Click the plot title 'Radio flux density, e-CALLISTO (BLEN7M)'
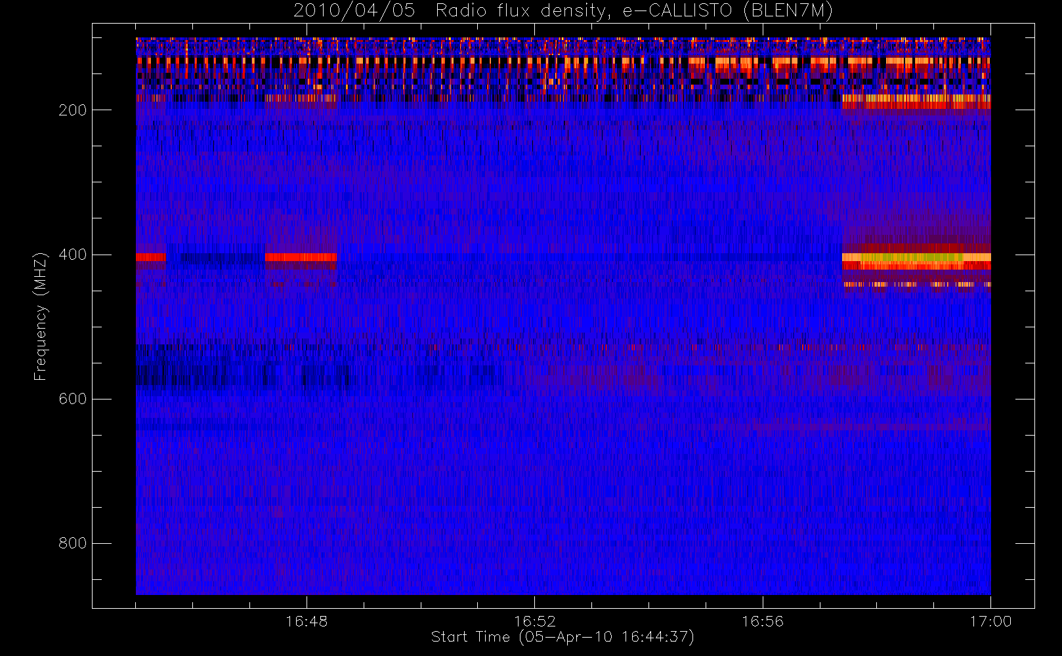The height and width of the screenshot is (656, 1062). 635,11
